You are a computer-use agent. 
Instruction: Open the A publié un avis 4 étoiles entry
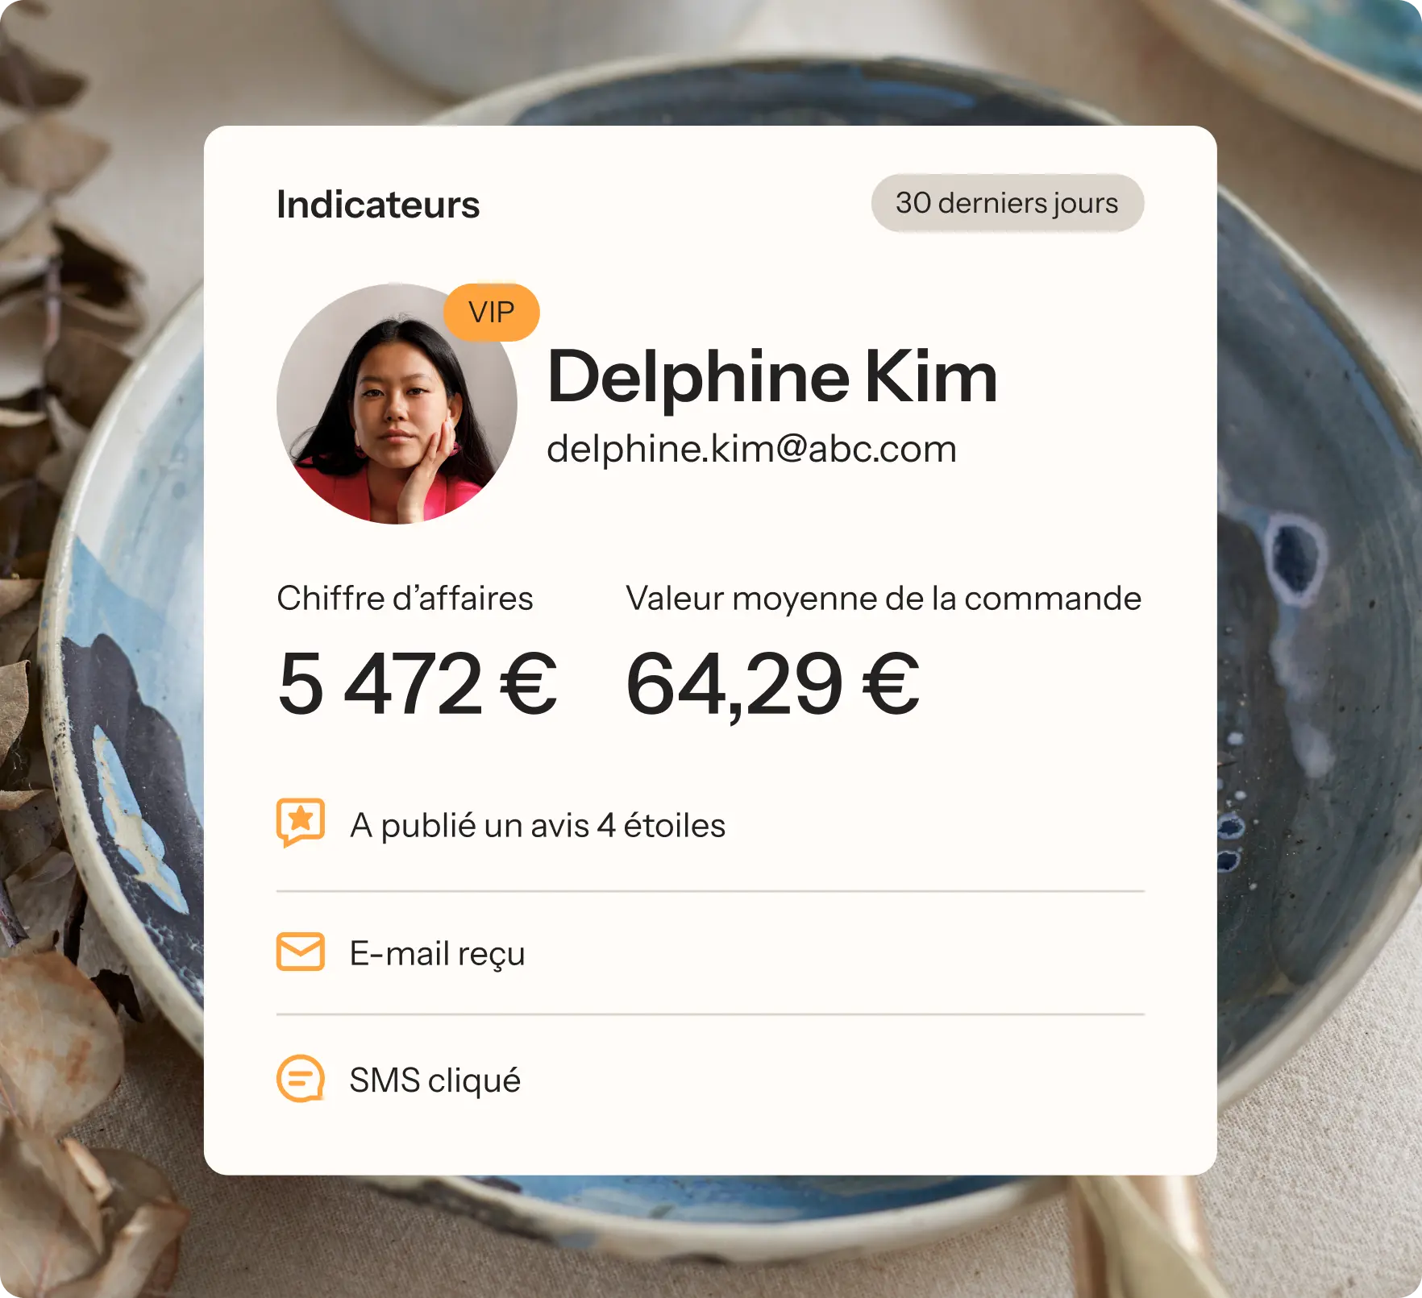click(x=710, y=825)
